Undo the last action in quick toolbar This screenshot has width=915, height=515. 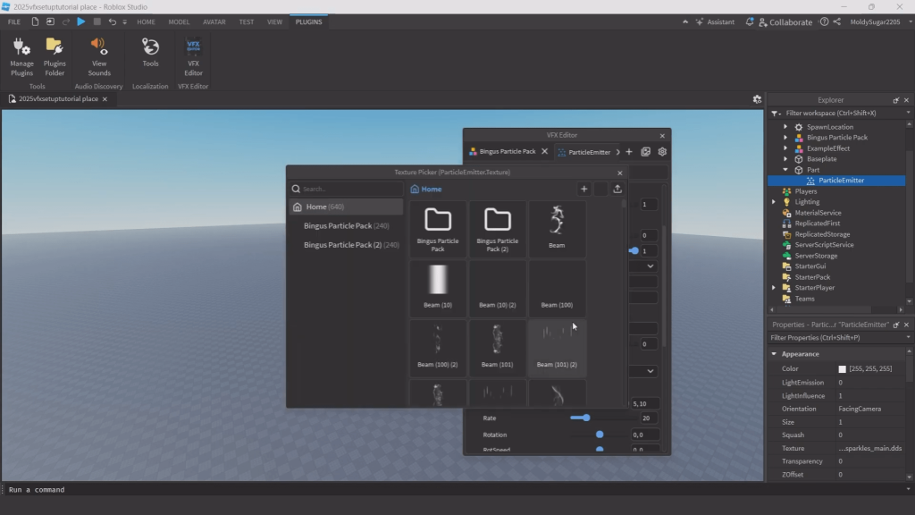click(x=112, y=21)
